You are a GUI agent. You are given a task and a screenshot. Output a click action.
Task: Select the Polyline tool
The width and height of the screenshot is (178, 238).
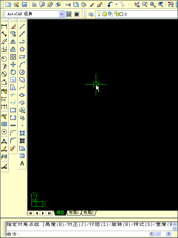22,42
